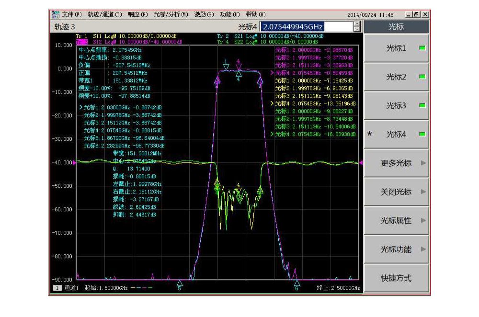Expand the 更多光标 submenu

(396, 163)
